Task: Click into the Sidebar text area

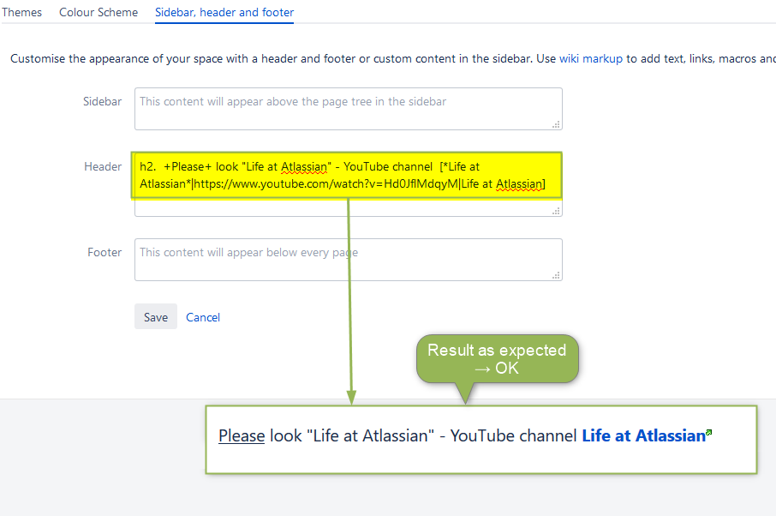Action: (349, 109)
